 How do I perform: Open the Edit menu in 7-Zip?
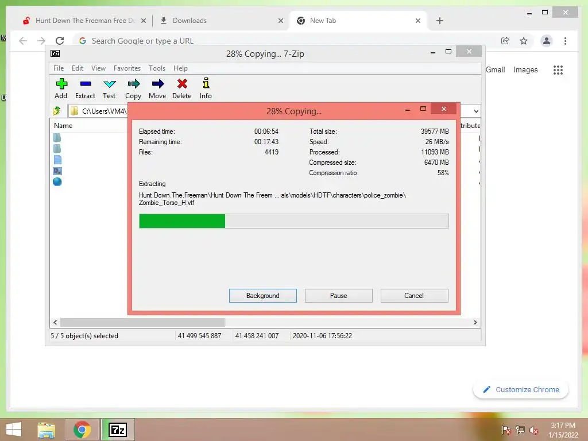pyautogui.click(x=78, y=68)
